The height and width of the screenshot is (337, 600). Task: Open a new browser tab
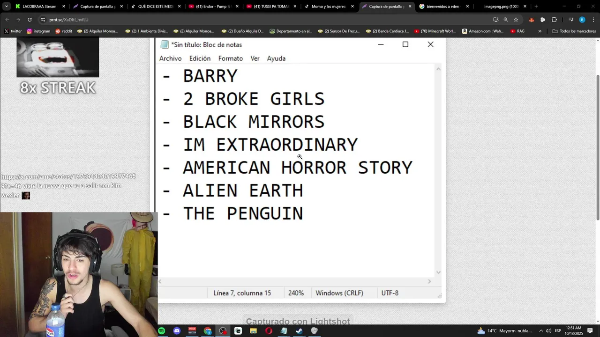click(536, 7)
